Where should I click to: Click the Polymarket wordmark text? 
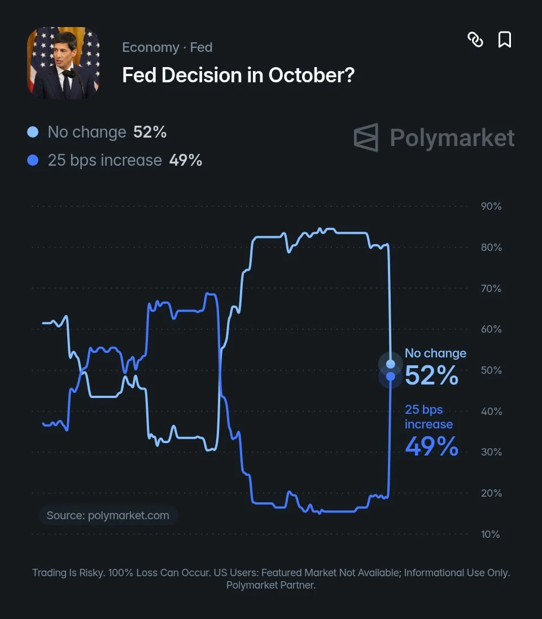[x=452, y=138]
